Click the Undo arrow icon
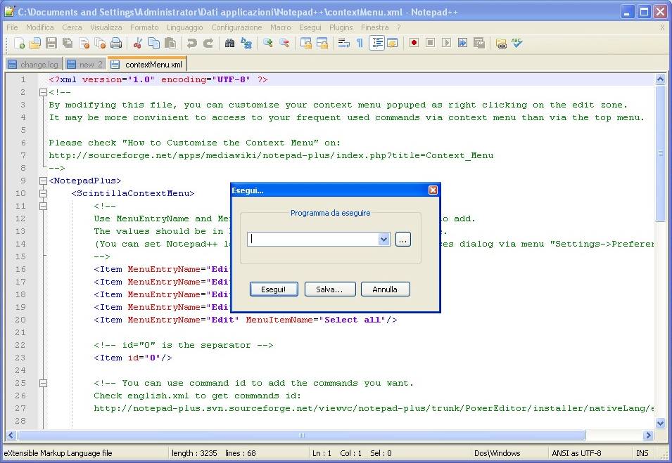Image resolution: width=672 pixels, height=463 pixels. [191, 44]
